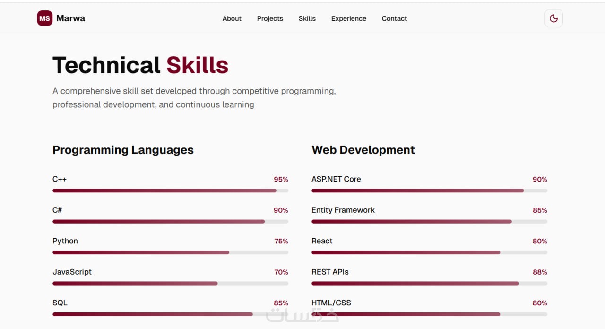Click the C++ skill progress bar
Image resolution: width=605 pixels, height=329 pixels.
click(170, 190)
